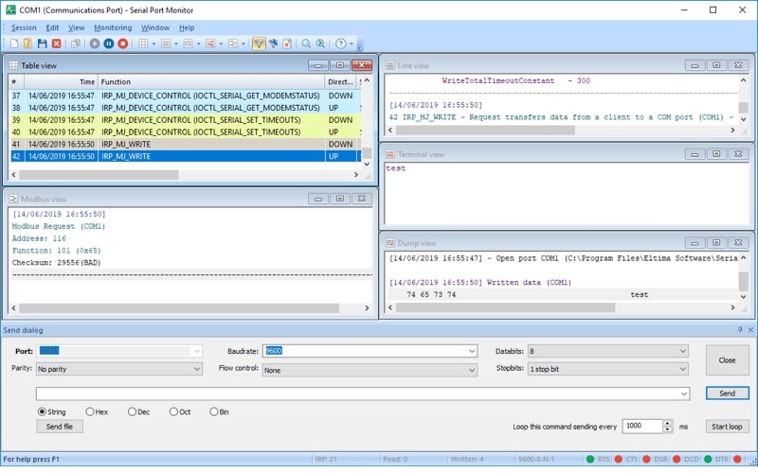Select the Oct radio button
This screenshot has width=758, height=473.
tap(173, 412)
